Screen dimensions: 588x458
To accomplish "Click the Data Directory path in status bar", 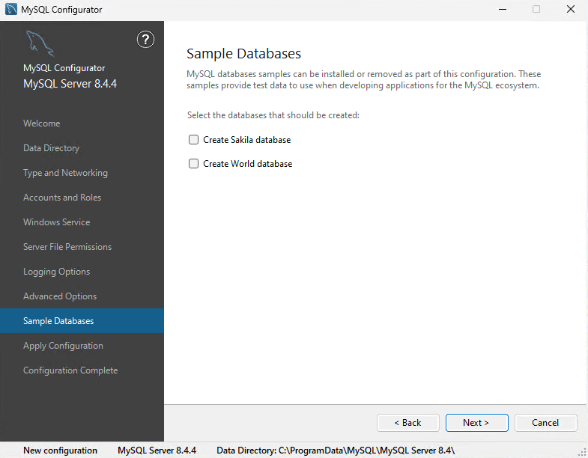I will 336,451.
